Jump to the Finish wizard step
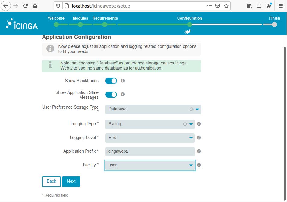 274,24
